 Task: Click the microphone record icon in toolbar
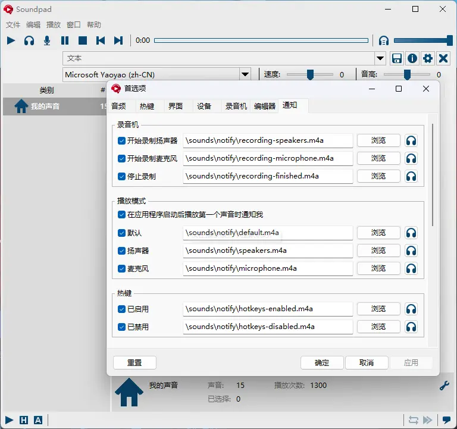(47, 40)
